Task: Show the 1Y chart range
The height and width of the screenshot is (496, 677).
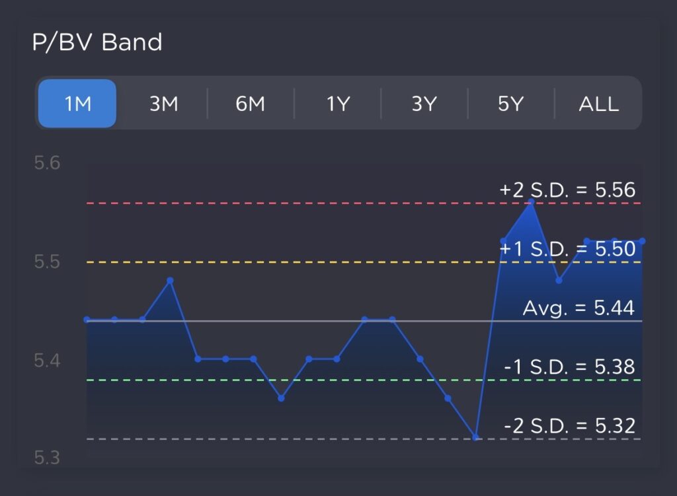Action: [337, 104]
